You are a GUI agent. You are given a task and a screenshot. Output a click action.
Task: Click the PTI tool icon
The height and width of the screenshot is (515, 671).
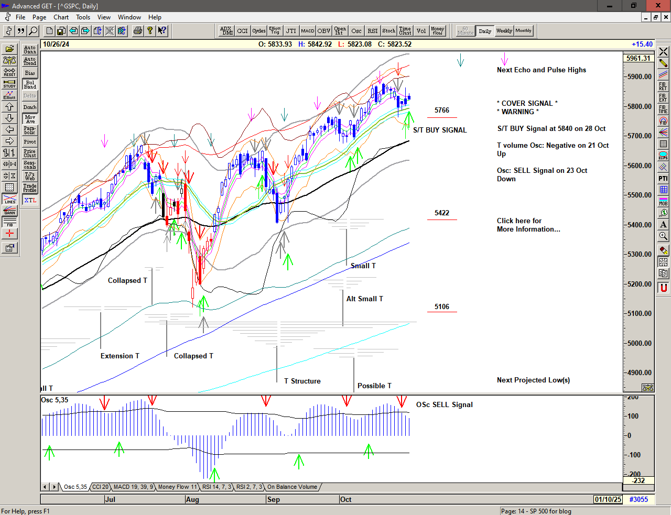pos(663,179)
